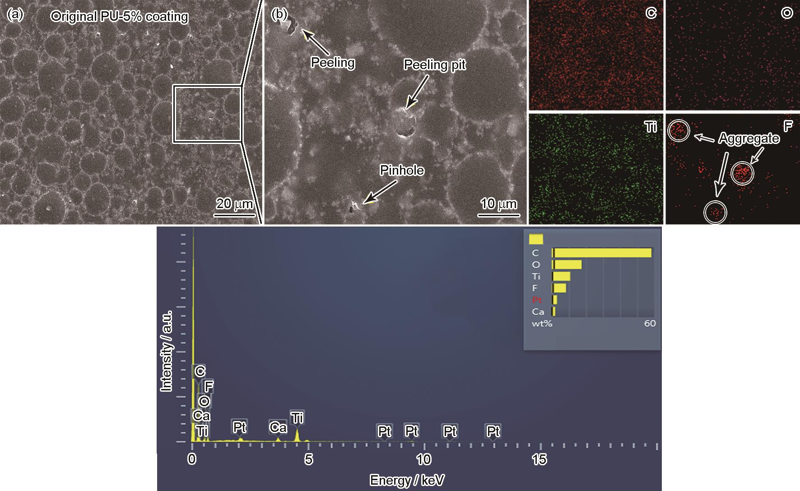Click the "Peeling pit" annotation label
The height and width of the screenshot is (491, 800).
click(434, 65)
